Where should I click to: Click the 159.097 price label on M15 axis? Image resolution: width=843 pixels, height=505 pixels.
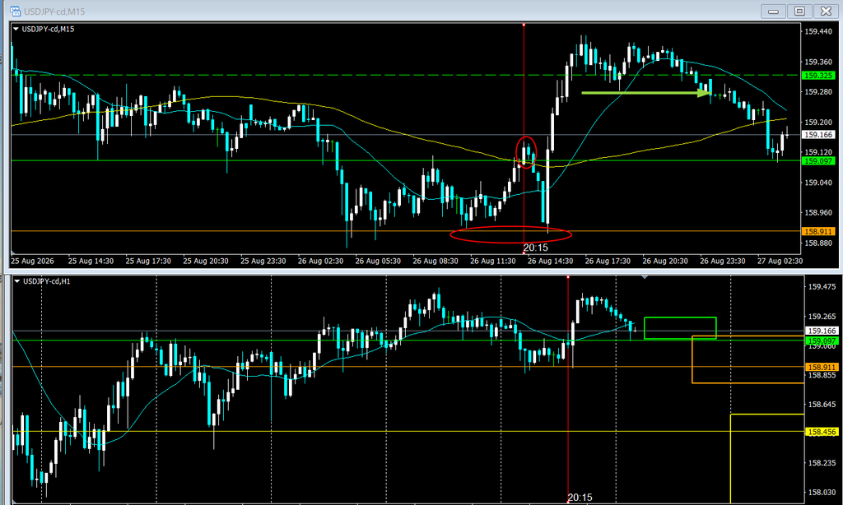coord(817,160)
